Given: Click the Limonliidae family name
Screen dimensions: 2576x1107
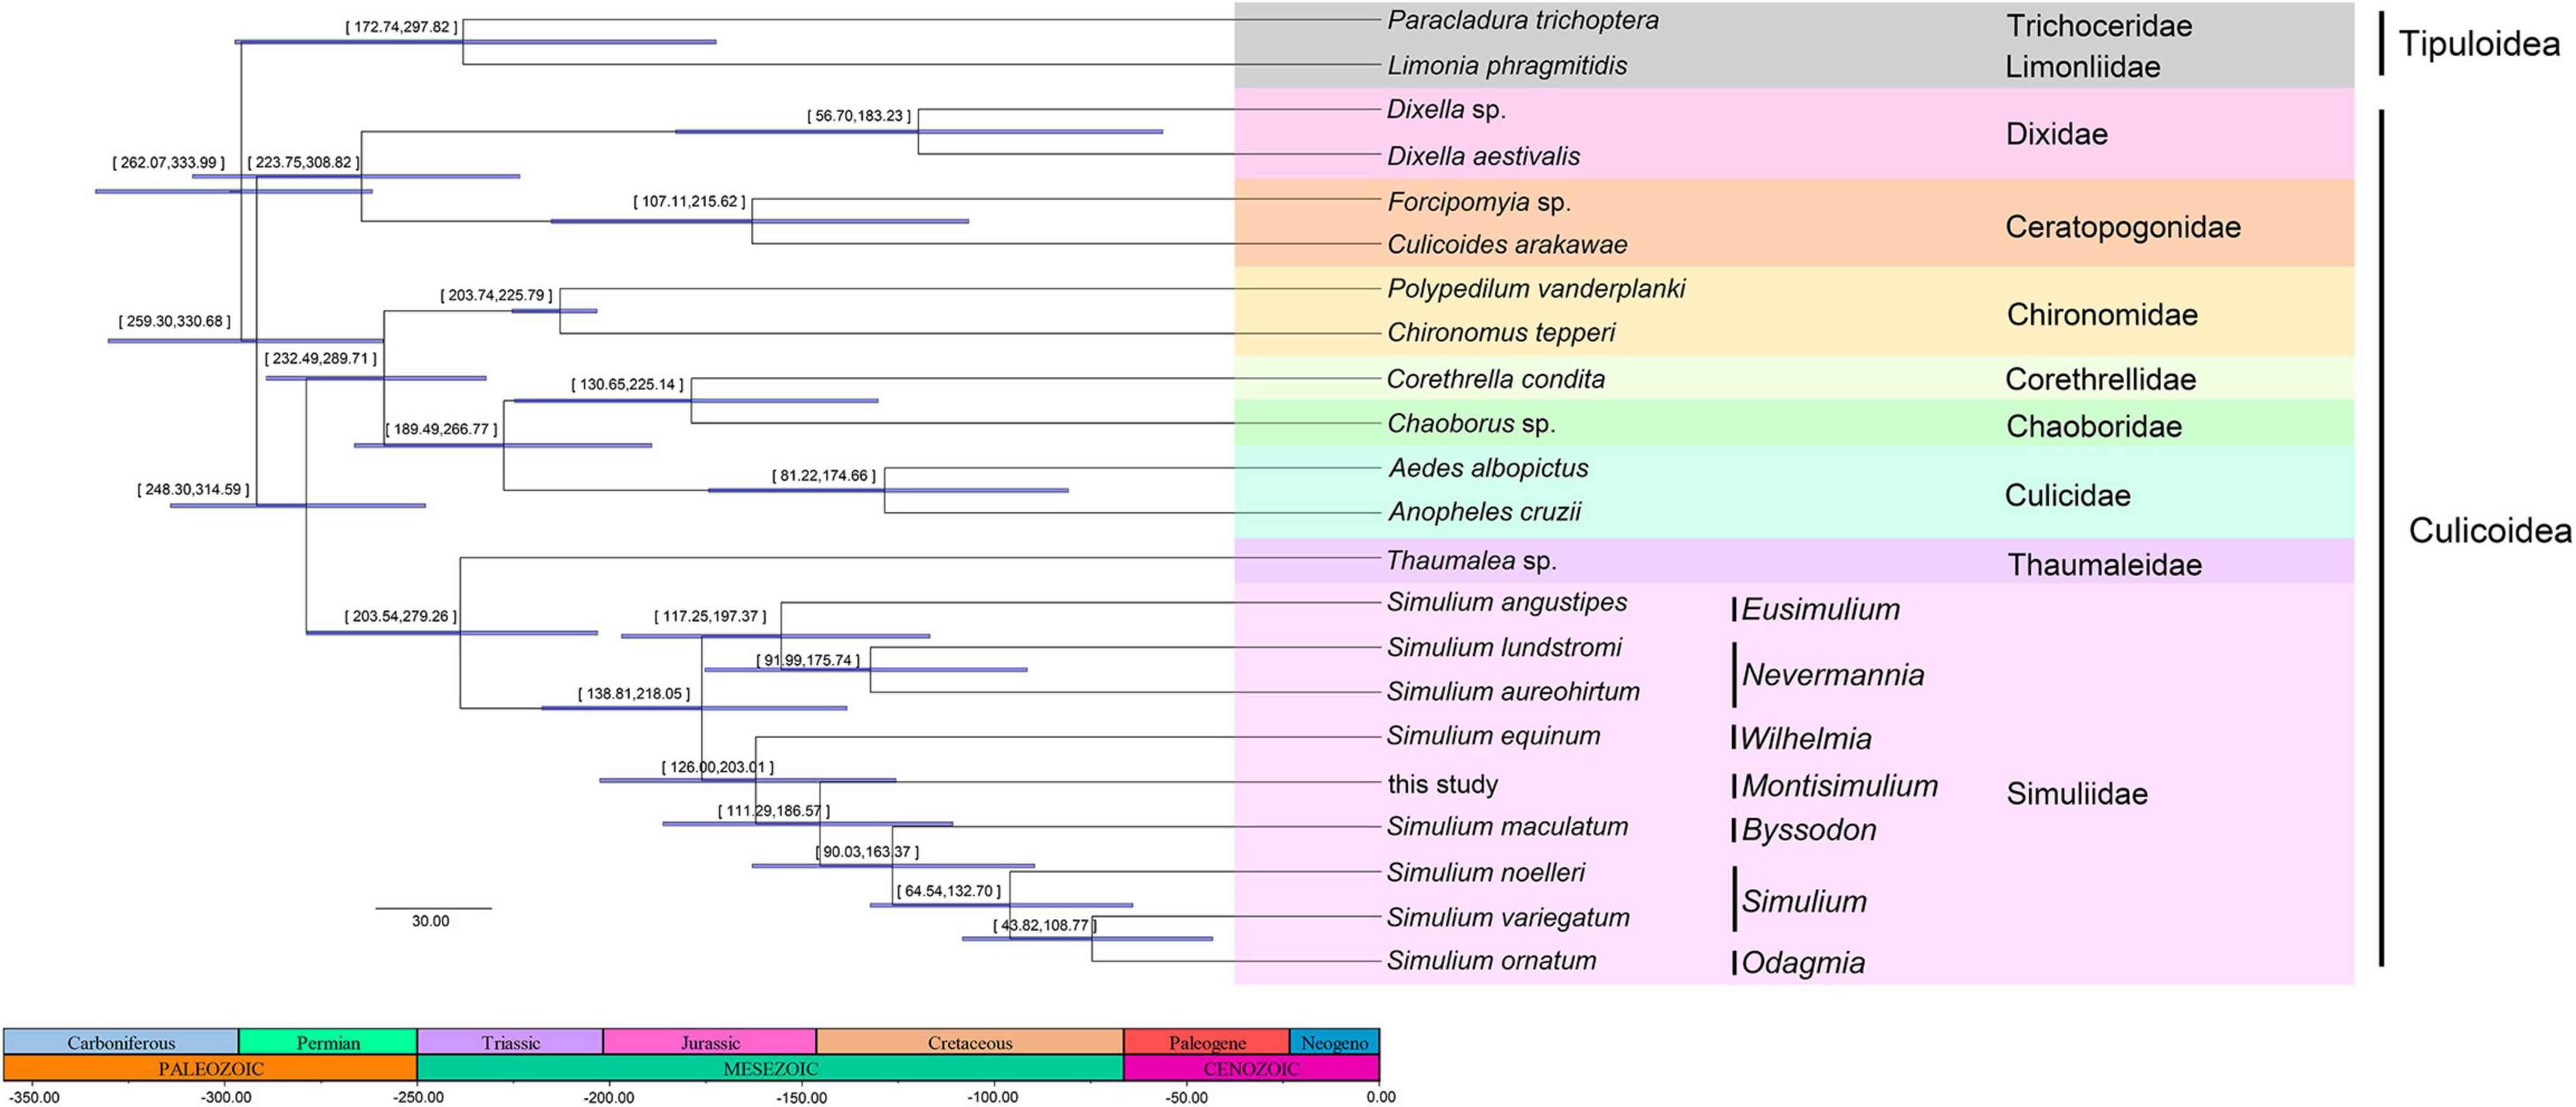Looking at the screenshot, I should point(2083,67).
